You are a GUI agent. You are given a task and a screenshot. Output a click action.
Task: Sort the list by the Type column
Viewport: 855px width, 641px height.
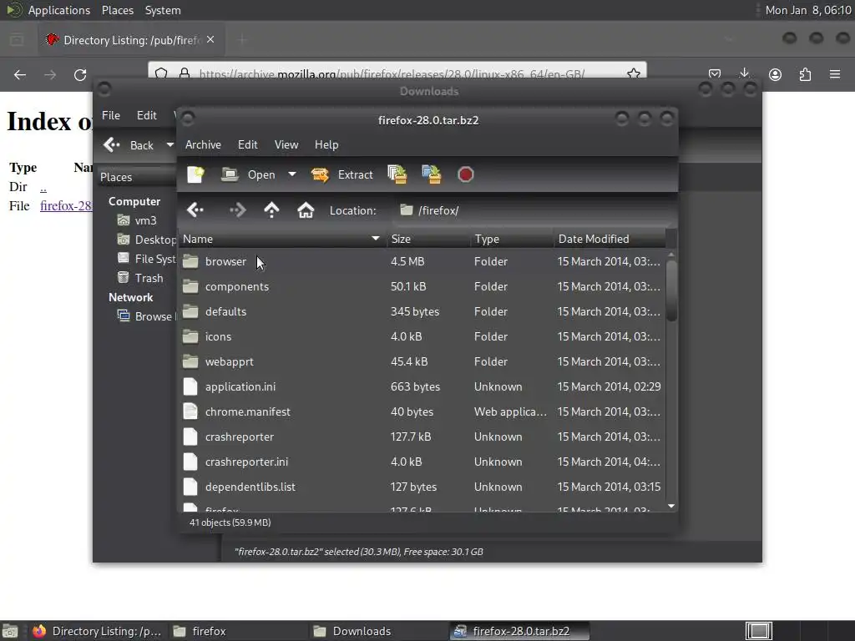click(512, 239)
